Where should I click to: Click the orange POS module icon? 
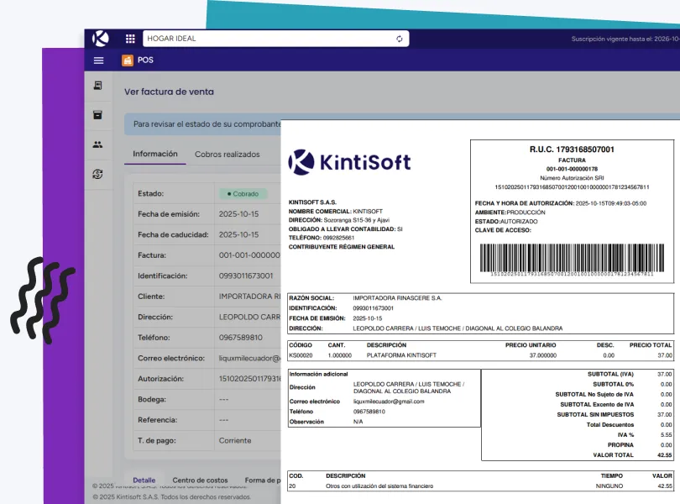[128, 60]
